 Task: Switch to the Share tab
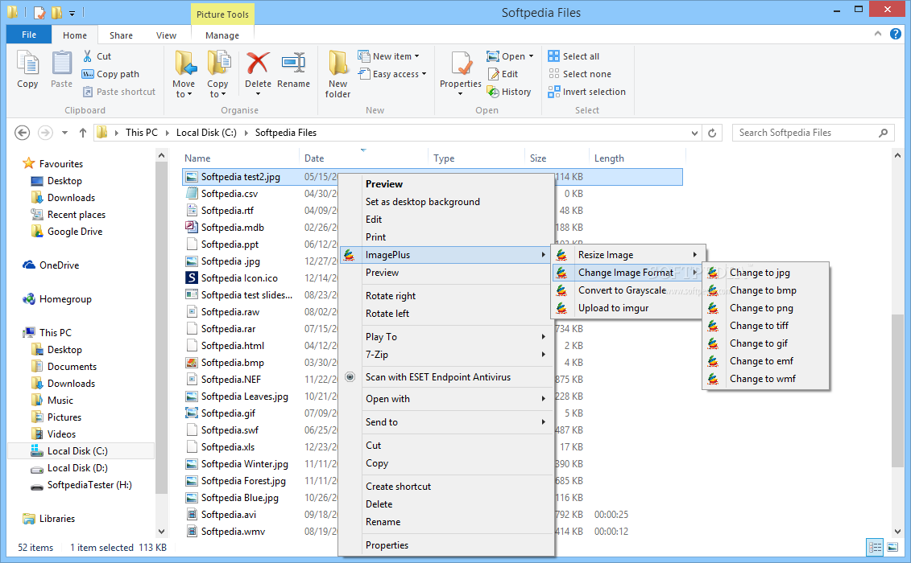(121, 35)
